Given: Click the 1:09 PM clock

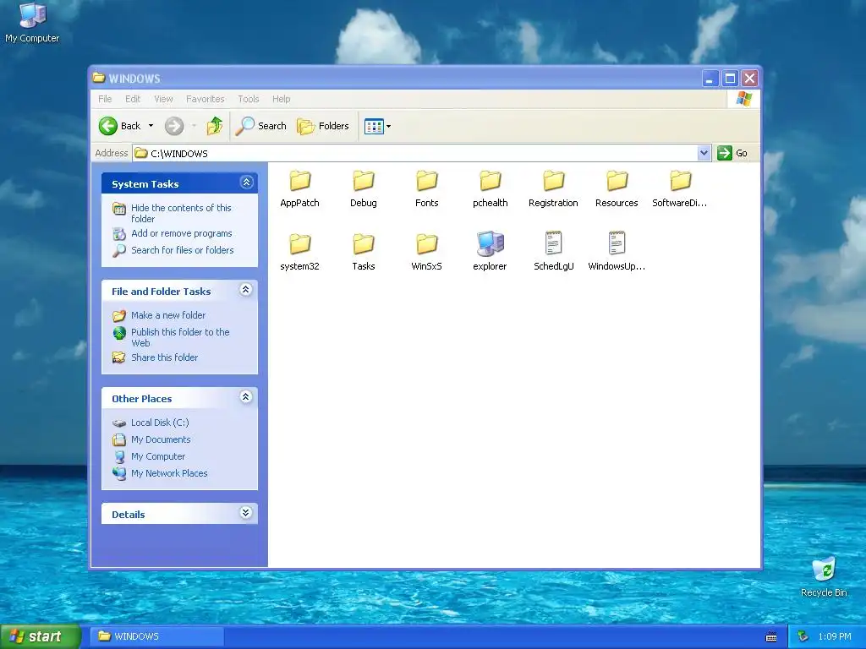Looking at the screenshot, I should click(x=835, y=637).
